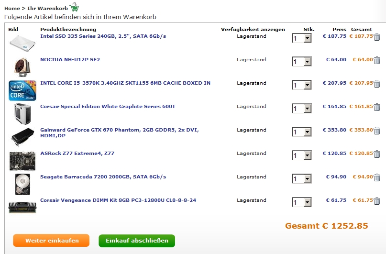This screenshot has width=386, height=254.
Task: Click Lagerstand for the Intel SSD 335
Action: point(251,36)
